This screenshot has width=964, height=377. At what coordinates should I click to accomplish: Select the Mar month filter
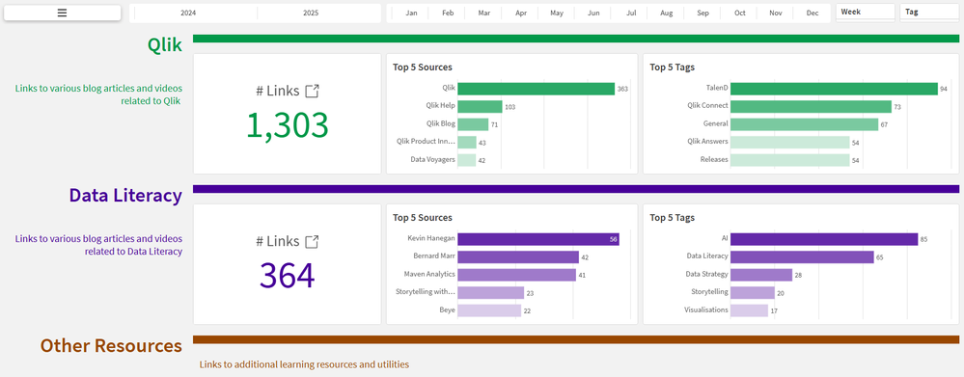[484, 13]
